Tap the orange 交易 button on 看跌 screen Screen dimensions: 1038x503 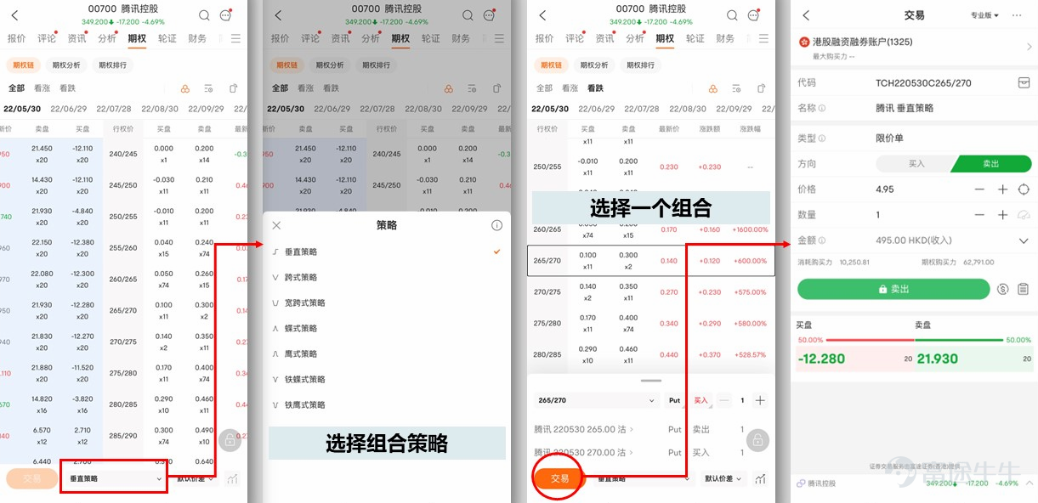(559, 478)
